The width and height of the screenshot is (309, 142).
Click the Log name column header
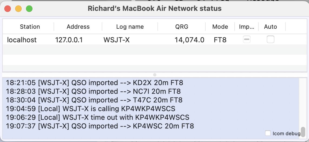tap(130, 27)
